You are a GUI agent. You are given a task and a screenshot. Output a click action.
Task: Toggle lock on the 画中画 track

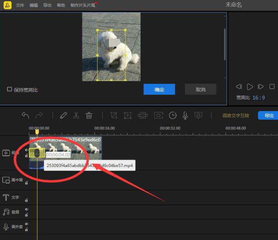[x=26, y=183]
